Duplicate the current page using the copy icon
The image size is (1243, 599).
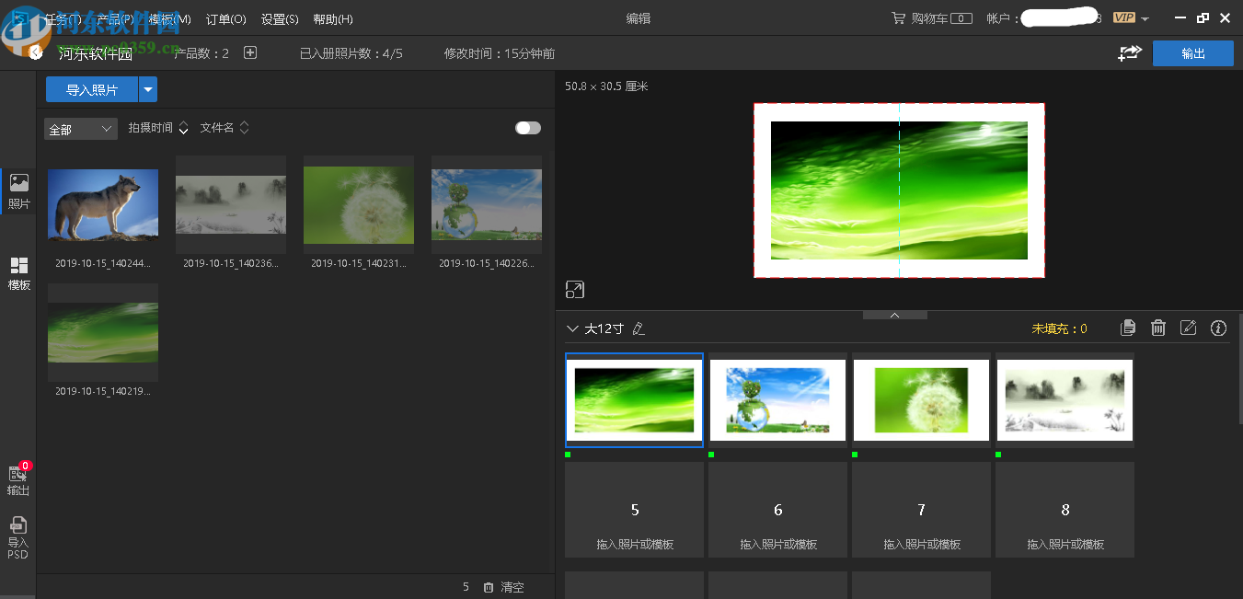click(1128, 328)
